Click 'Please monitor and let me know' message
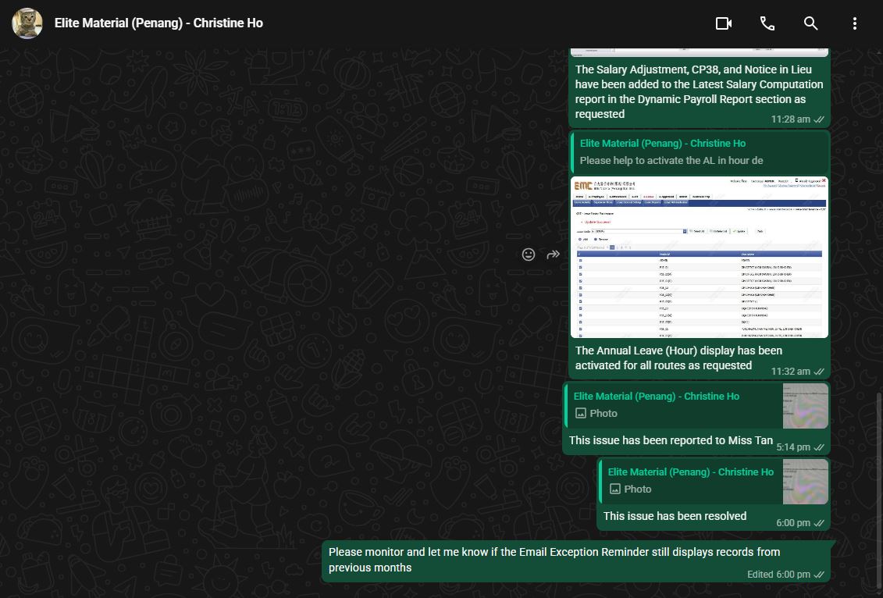The image size is (883, 598). pyautogui.click(x=554, y=560)
